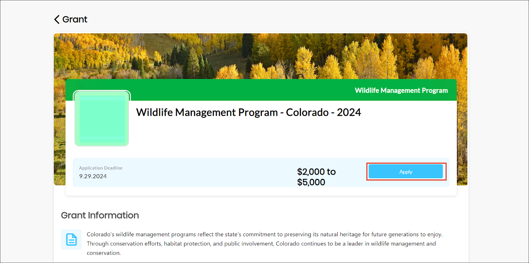Click the $2,000 minimum amount text
529x263 pixels.
coord(311,172)
